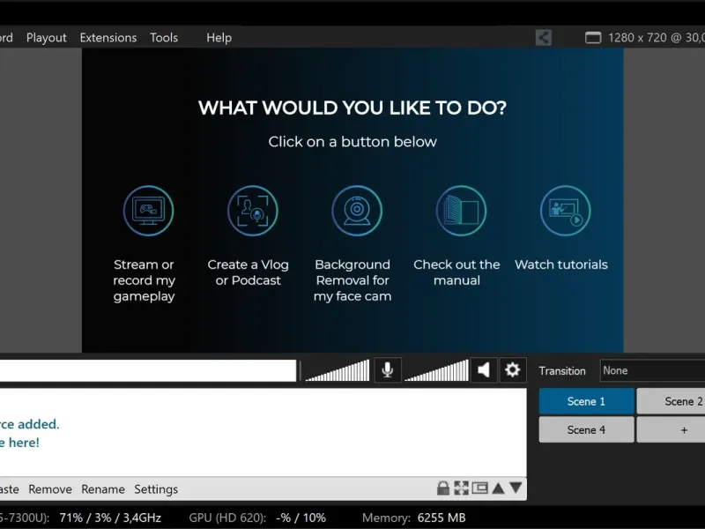Click the Stream or record gameplay icon
The height and width of the screenshot is (529, 705).
[x=148, y=211]
